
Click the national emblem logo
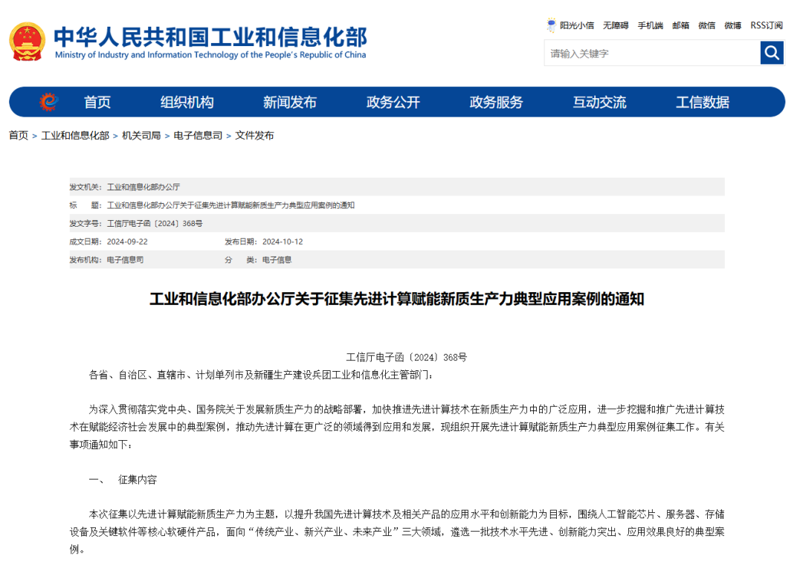pos(28,42)
